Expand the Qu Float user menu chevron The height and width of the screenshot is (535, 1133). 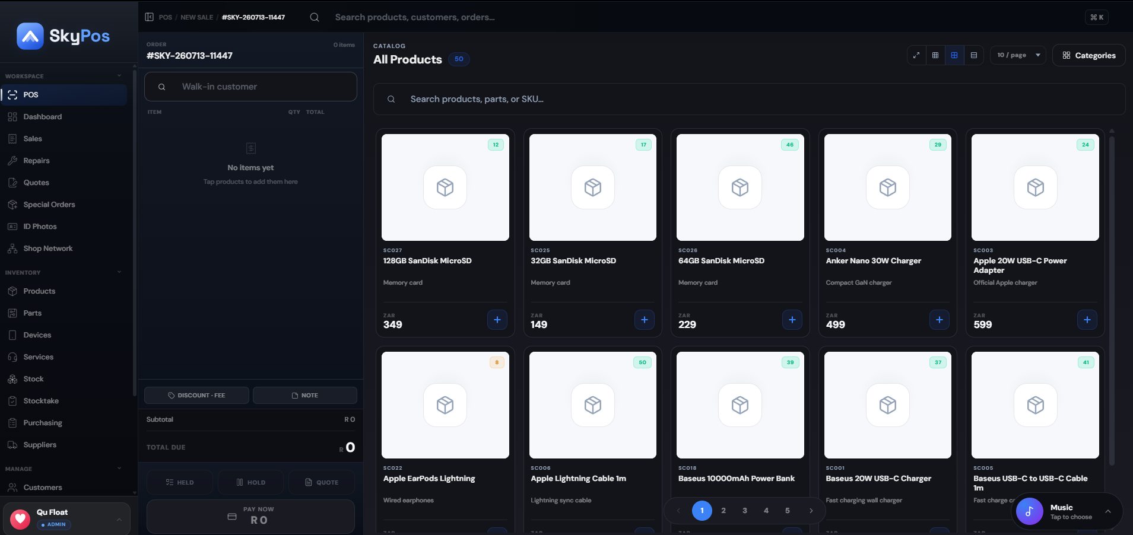tap(119, 520)
